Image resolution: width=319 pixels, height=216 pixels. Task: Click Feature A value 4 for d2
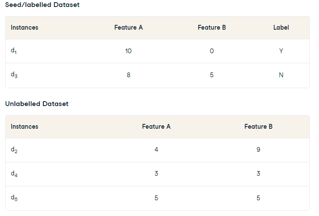(x=156, y=150)
